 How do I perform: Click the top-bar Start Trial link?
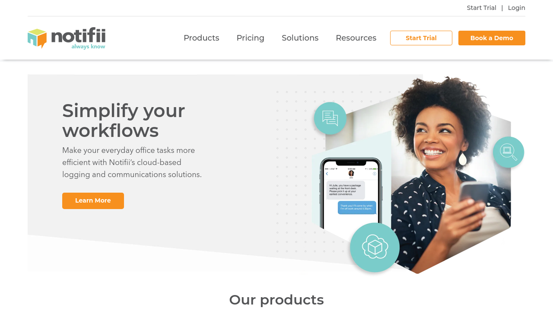(x=481, y=8)
